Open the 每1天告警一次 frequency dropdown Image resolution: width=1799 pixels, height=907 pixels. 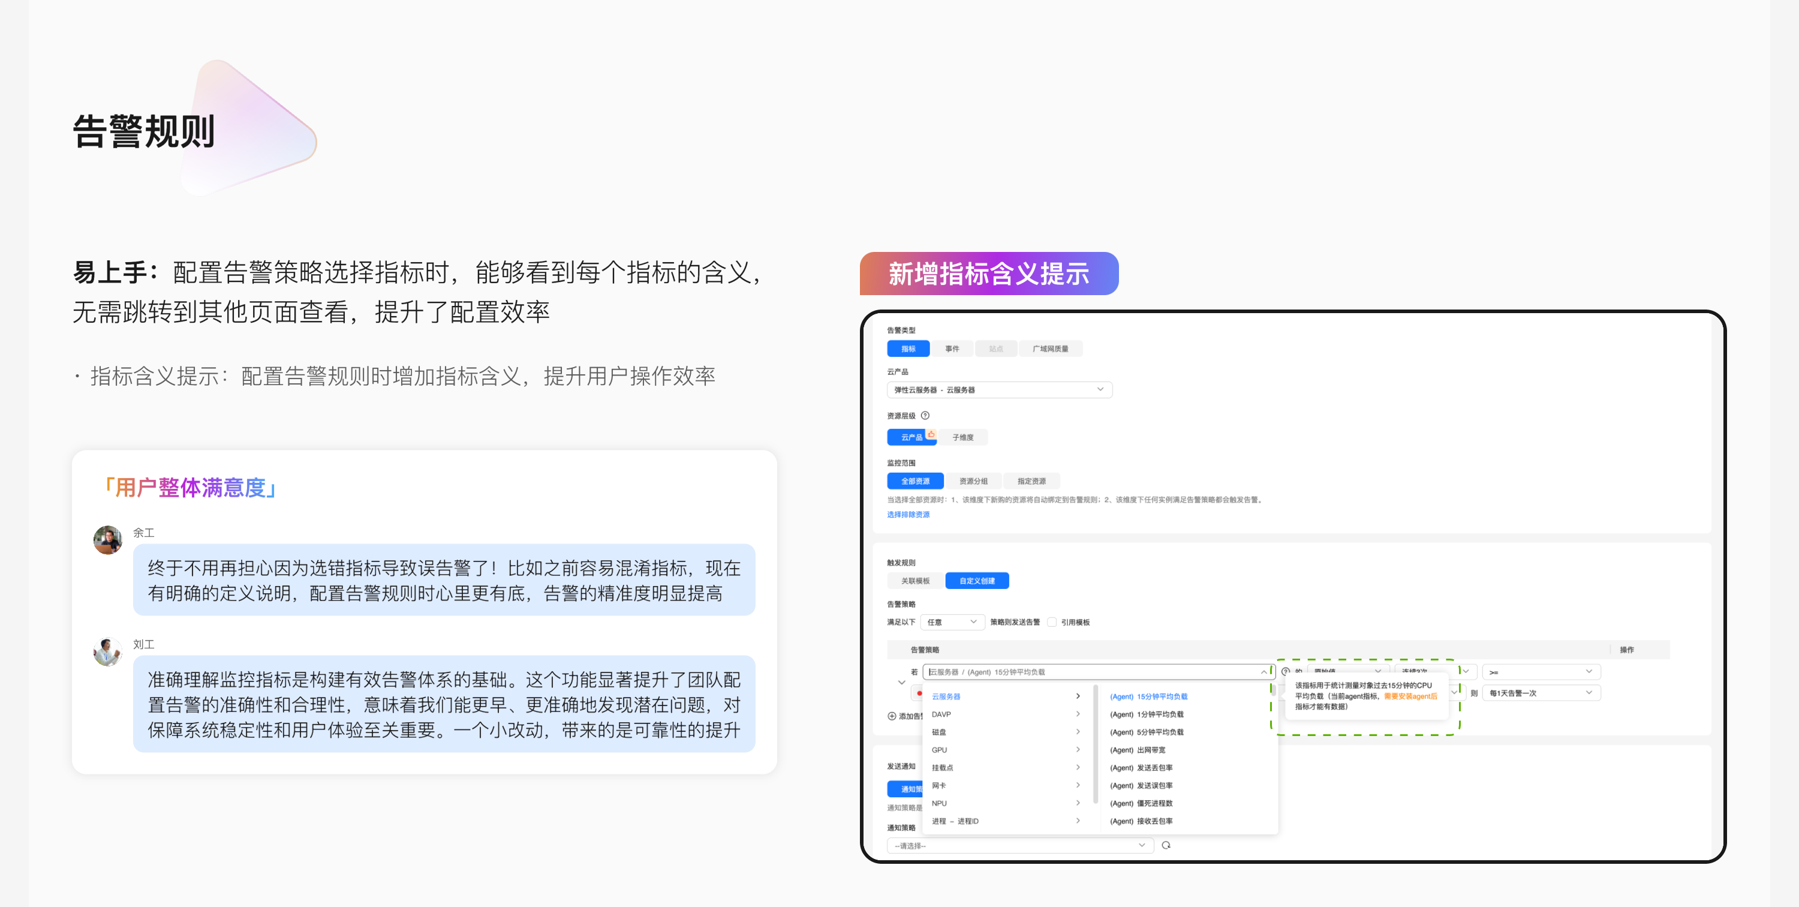(x=1540, y=693)
